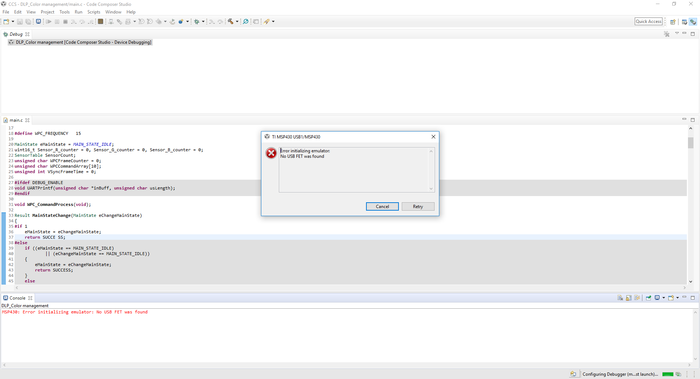Viewport: 700px width, 379px height.
Task: Click the Clear Console icon
Action: (x=620, y=298)
